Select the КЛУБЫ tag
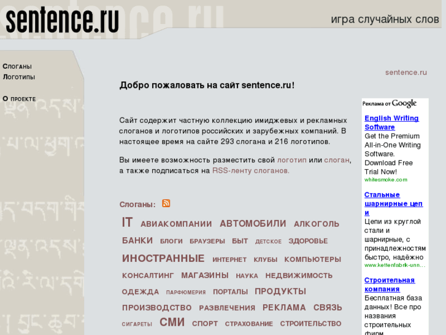The image size is (446, 335). coord(266,259)
